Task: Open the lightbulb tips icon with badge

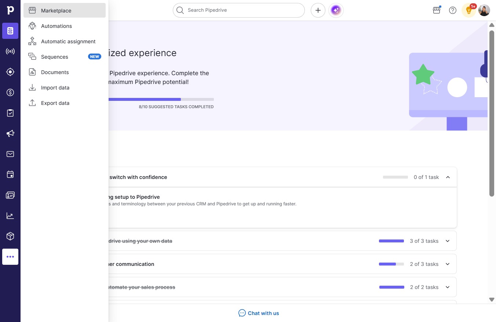Action: [x=469, y=10]
